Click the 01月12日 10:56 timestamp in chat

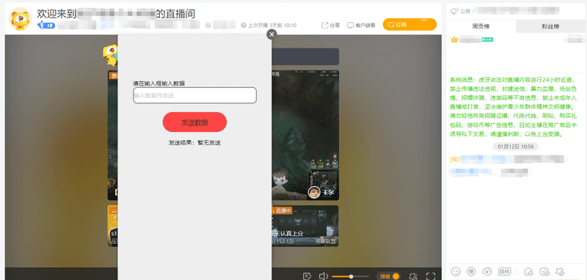(516, 146)
